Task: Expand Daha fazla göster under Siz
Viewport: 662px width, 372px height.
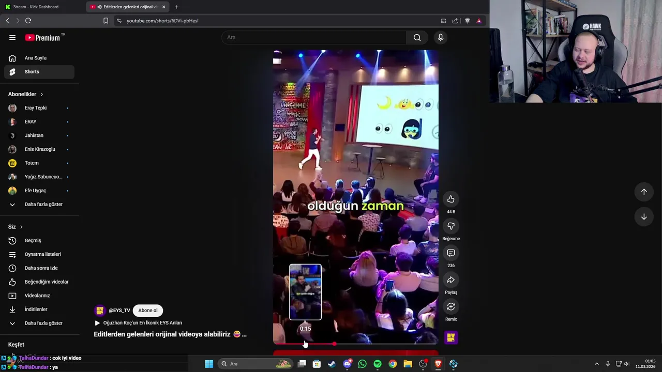Action: pos(39,323)
